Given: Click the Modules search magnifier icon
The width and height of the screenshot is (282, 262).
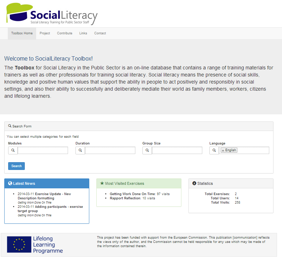Looking at the screenshot, I should coord(13,150).
